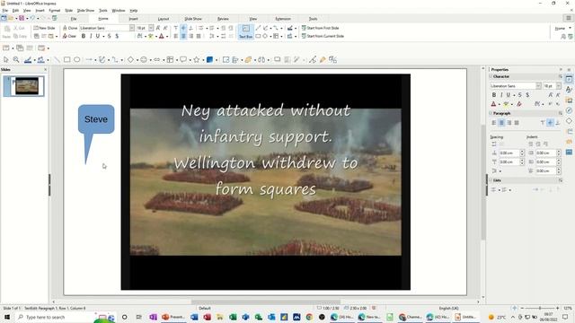Choose the Rectangle shape tool
575x323 pixels.
coord(66,59)
